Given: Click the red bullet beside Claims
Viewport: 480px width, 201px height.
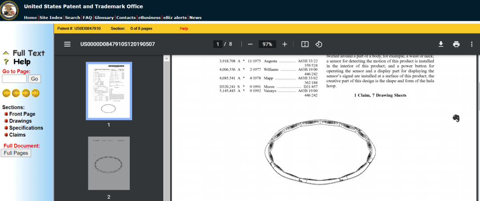Looking at the screenshot, I should point(6,135).
